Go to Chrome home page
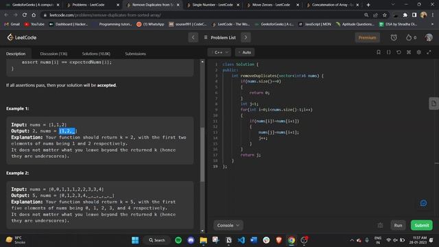439x247 pixels. coord(34,15)
